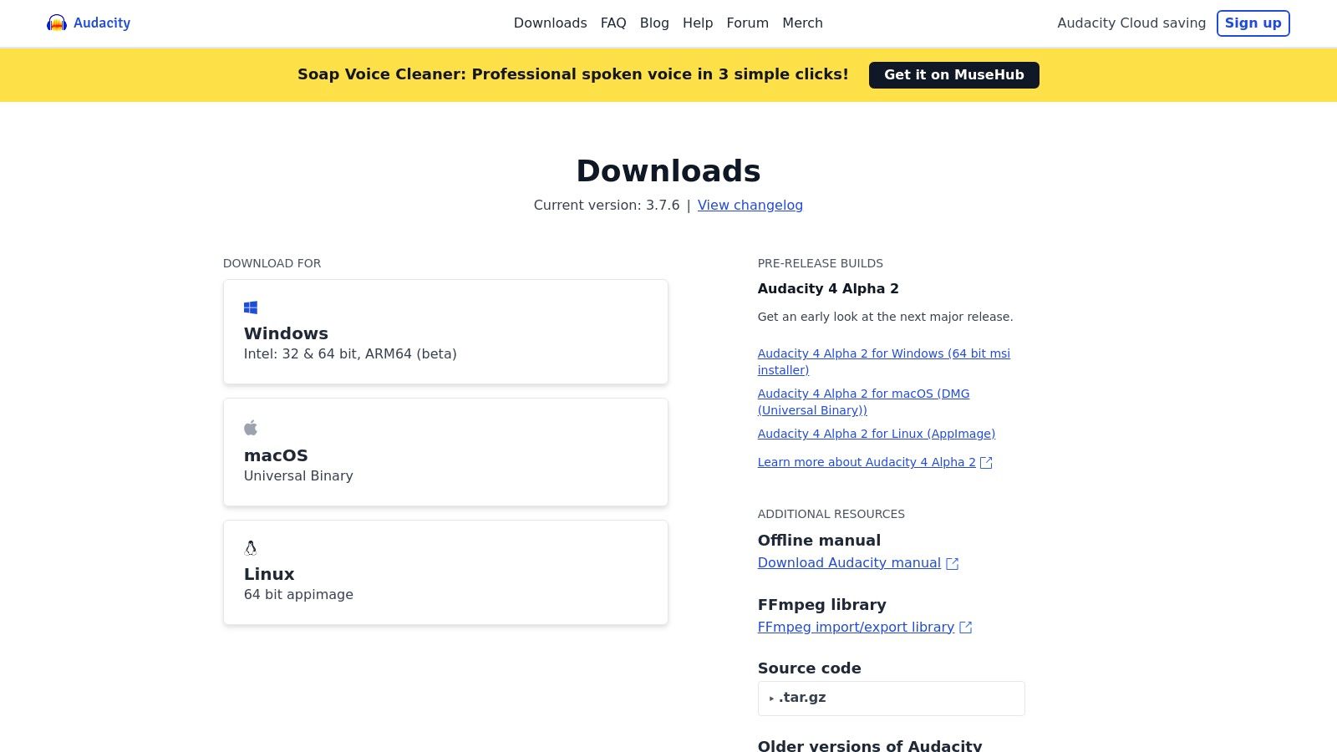This screenshot has width=1337, height=752.
Task: Click the Offline manual heading
Action: coord(819,541)
